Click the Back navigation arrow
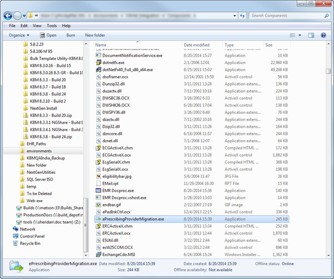The width and height of the screenshot is (334, 279). pyautogui.click(x=8, y=16)
